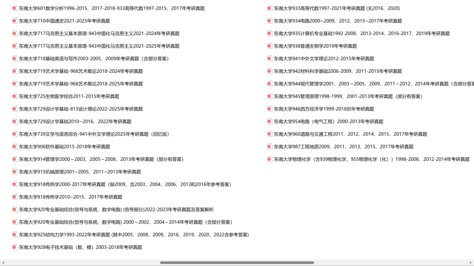Click PDF icon of 915机械原理 file

14,172
